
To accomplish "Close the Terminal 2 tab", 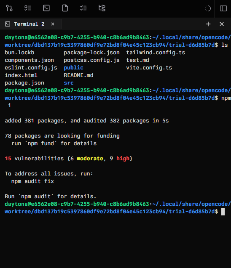I will tap(53, 24).
